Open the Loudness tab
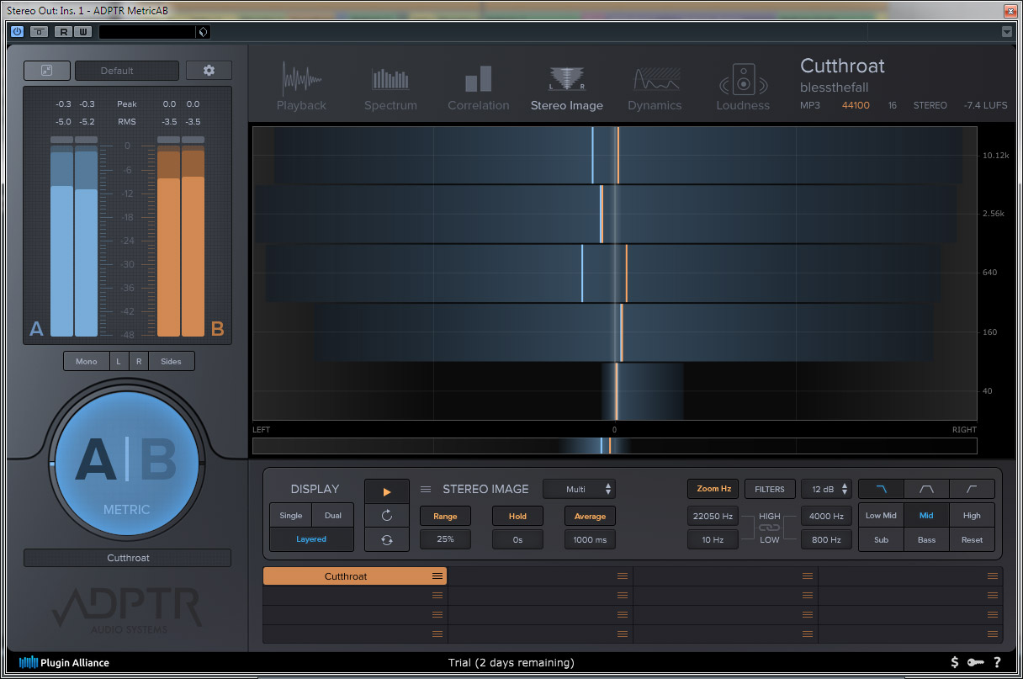The image size is (1023, 679). pyautogui.click(x=743, y=87)
